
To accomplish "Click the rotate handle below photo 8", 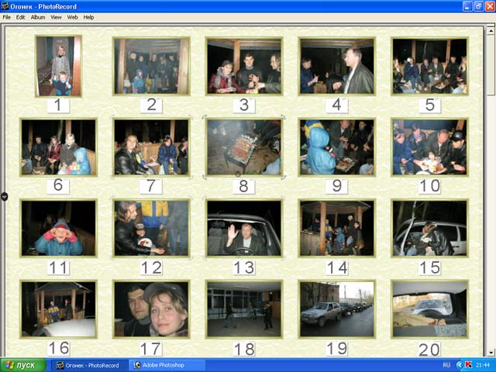I will 238,175.
